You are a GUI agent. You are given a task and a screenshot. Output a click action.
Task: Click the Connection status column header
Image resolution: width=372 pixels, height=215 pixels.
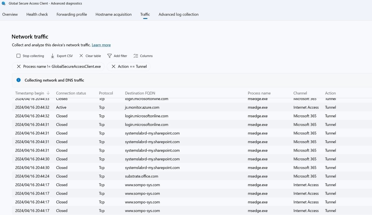[x=71, y=93]
